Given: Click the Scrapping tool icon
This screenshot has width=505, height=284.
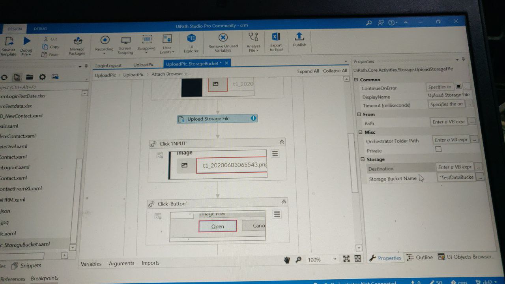Looking at the screenshot, I should [147, 39].
